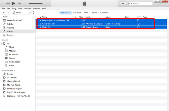Love the Good Time song heart
The image size is (169, 111).
click(x=138, y=24)
